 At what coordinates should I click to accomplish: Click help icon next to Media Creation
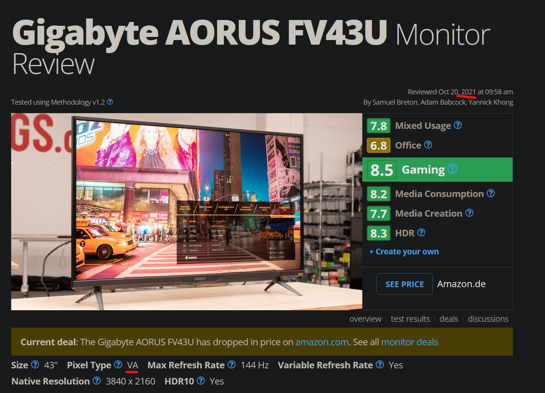469,213
